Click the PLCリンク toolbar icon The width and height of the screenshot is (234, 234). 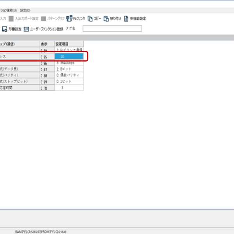tap(69, 18)
